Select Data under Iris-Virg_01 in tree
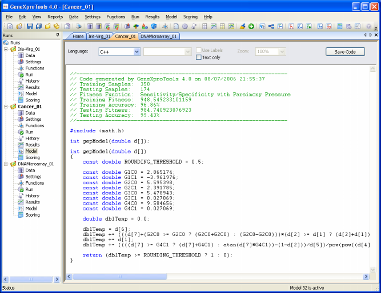Screen dimensions: 381x293 click(30, 55)
